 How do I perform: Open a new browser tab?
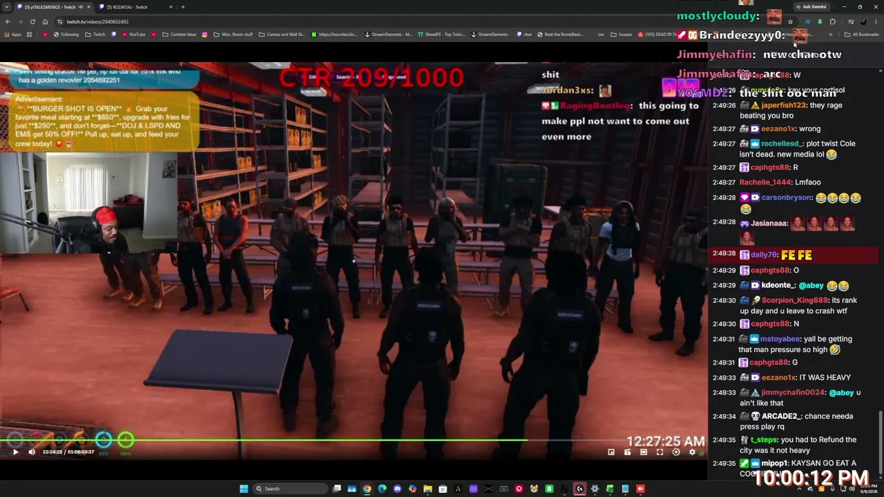(x=182, y=7)
